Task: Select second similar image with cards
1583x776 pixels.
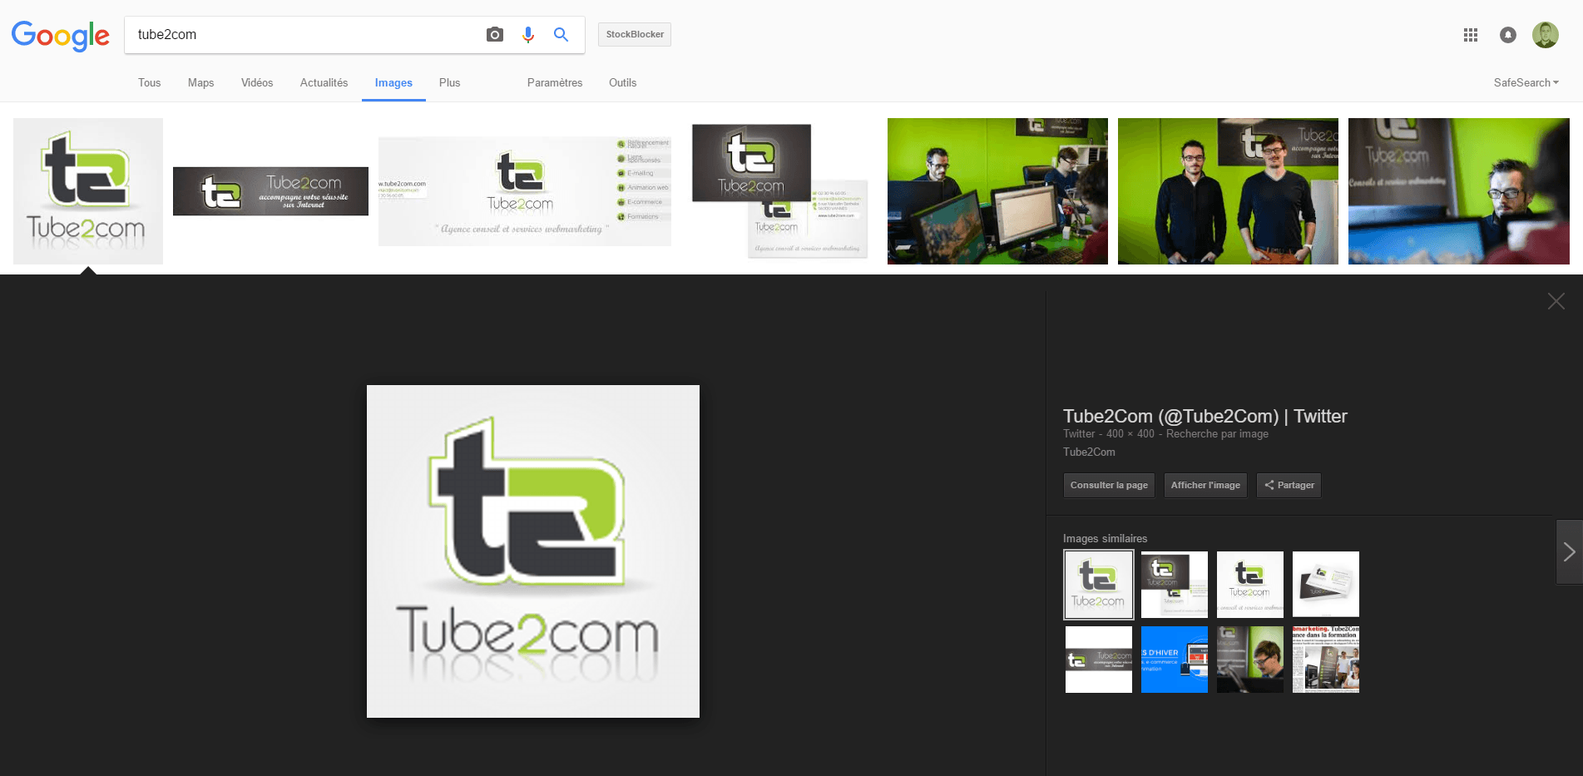Action: [1175, 585]
